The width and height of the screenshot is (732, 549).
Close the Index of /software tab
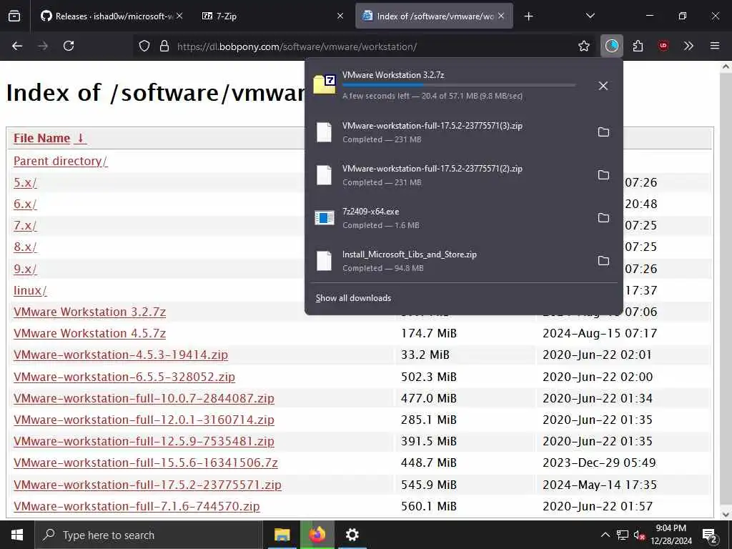(501, 16)
